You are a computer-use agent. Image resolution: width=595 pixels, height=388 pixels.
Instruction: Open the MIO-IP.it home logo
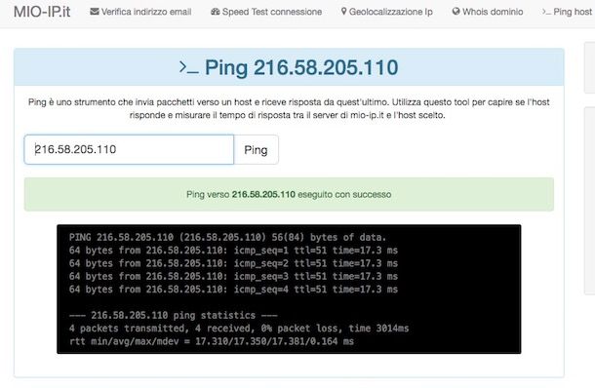pos(42,12)
